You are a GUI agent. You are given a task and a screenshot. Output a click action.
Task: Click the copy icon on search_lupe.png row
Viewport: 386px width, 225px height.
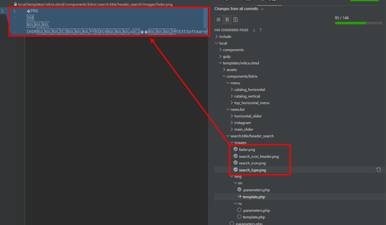click(x=378, y=170)
